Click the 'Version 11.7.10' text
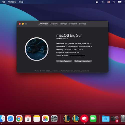 click(62, 39)
